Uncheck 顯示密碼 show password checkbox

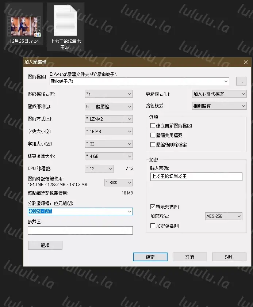(x=153, y=207)
